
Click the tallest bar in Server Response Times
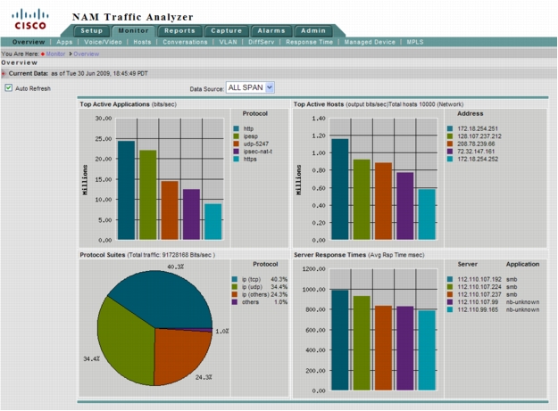[x=340, y=341]
